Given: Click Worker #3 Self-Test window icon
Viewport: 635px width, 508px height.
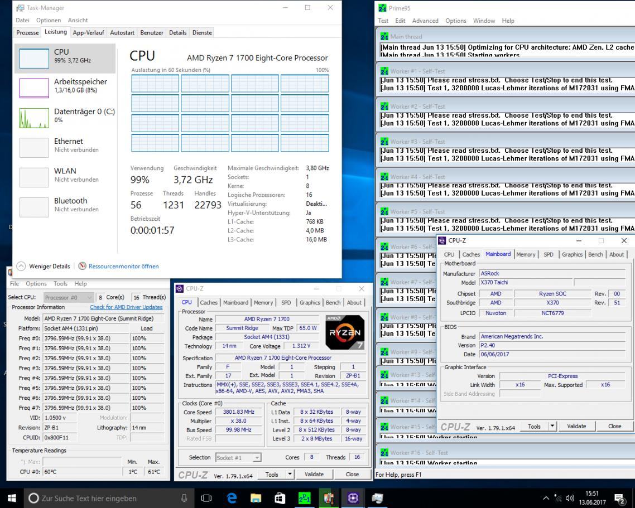Looking at the screenshot, I should point(384,142).
